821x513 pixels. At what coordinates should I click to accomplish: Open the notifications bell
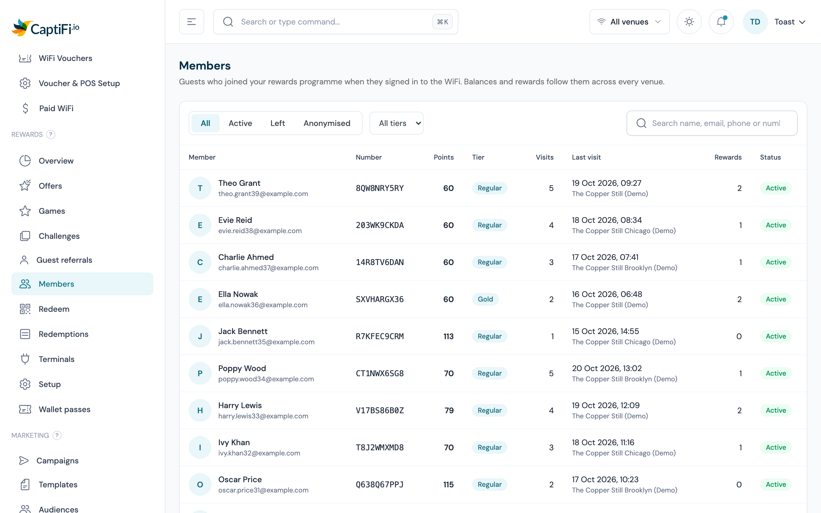coord(721,22)
